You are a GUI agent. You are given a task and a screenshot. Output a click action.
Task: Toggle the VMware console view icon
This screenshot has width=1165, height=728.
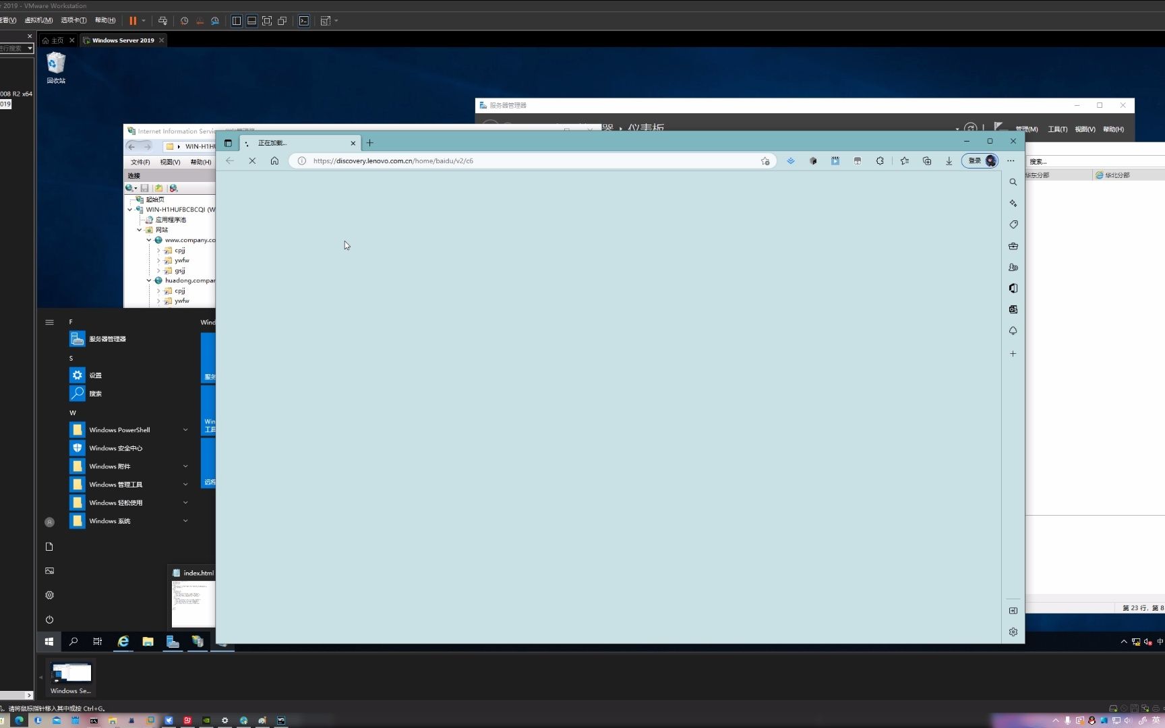[304, 21]
